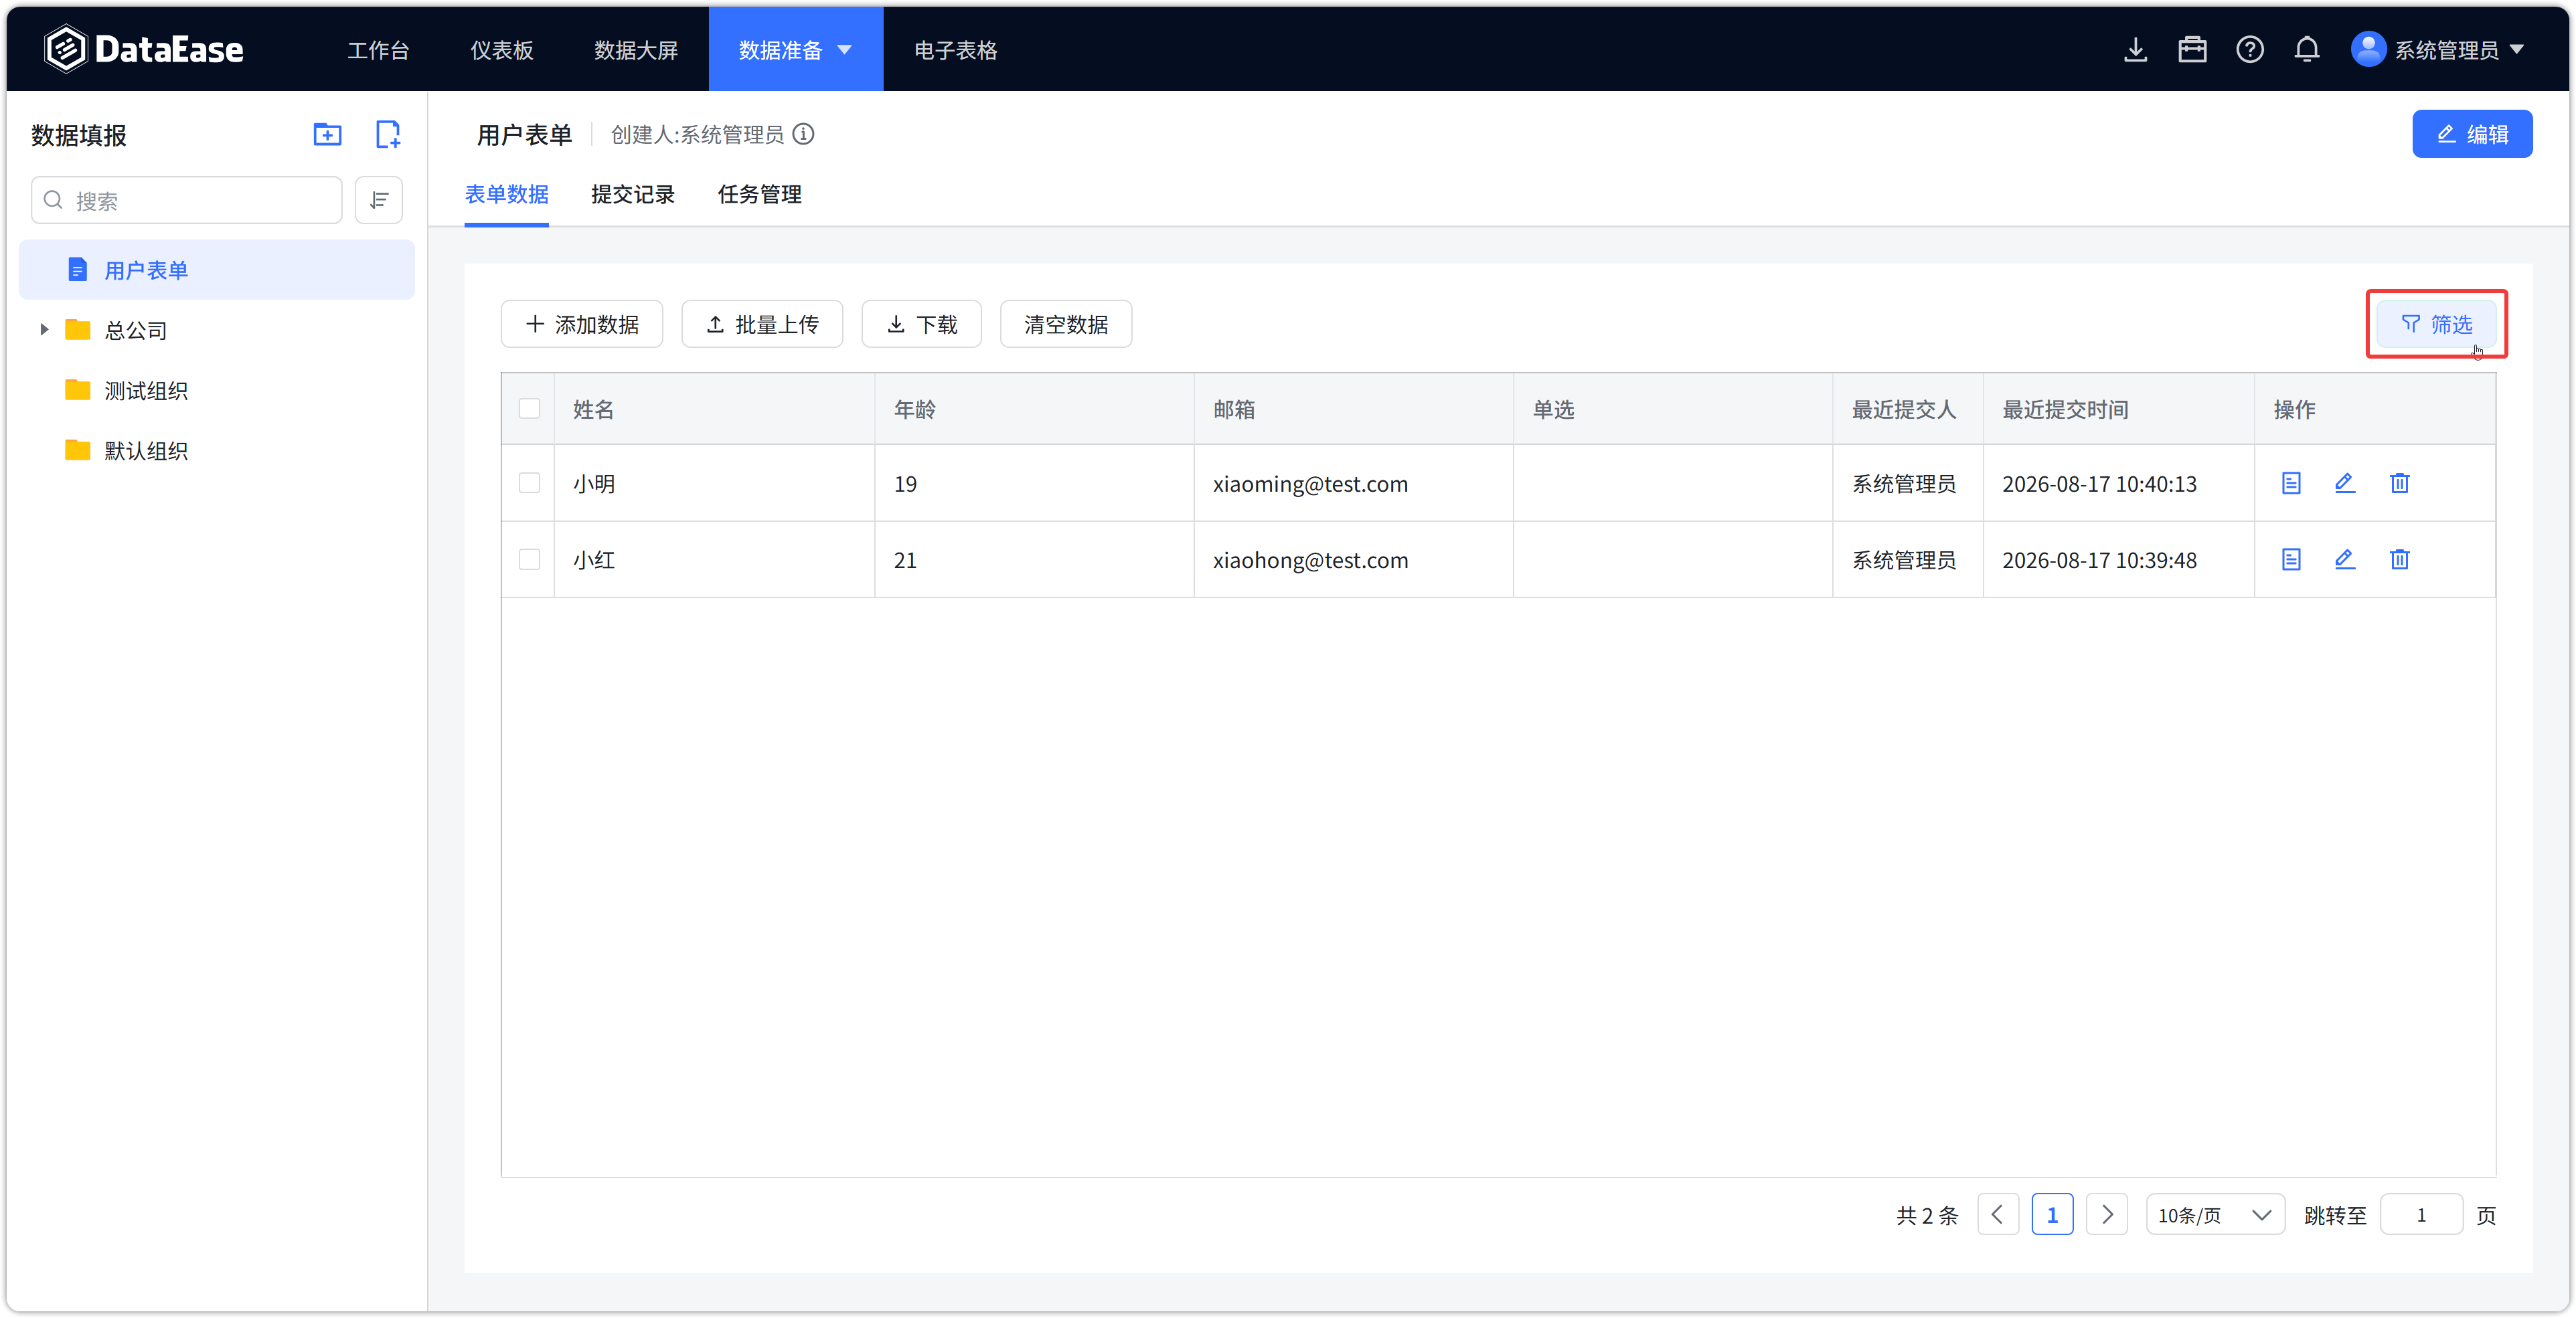The height and width of the screenshot is (1318, 2576).
Task: Go to next page arrow
Action: [x=2106, y=1214]
